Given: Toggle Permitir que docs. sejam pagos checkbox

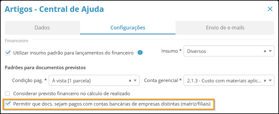Looking at the screenshot, I should [x=7, y=104].
